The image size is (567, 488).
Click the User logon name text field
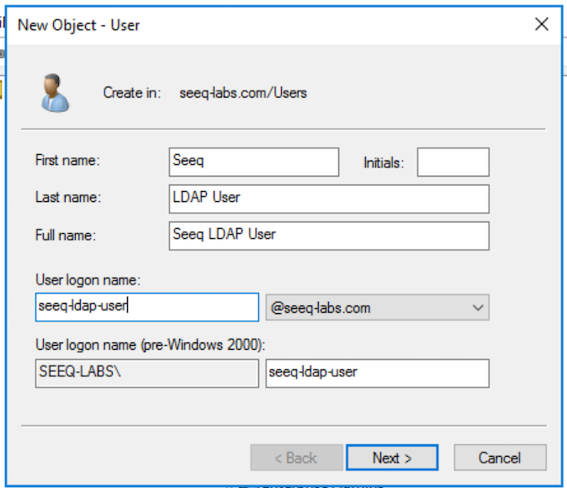[x=147, y=307]
